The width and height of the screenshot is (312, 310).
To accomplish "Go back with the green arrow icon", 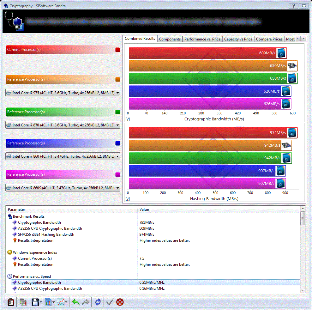I will point(75,302).
